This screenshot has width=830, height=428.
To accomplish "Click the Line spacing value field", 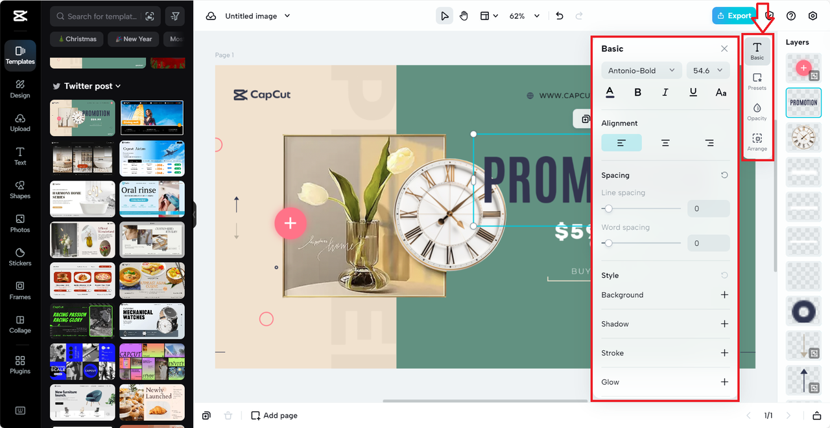I will 709,208.
